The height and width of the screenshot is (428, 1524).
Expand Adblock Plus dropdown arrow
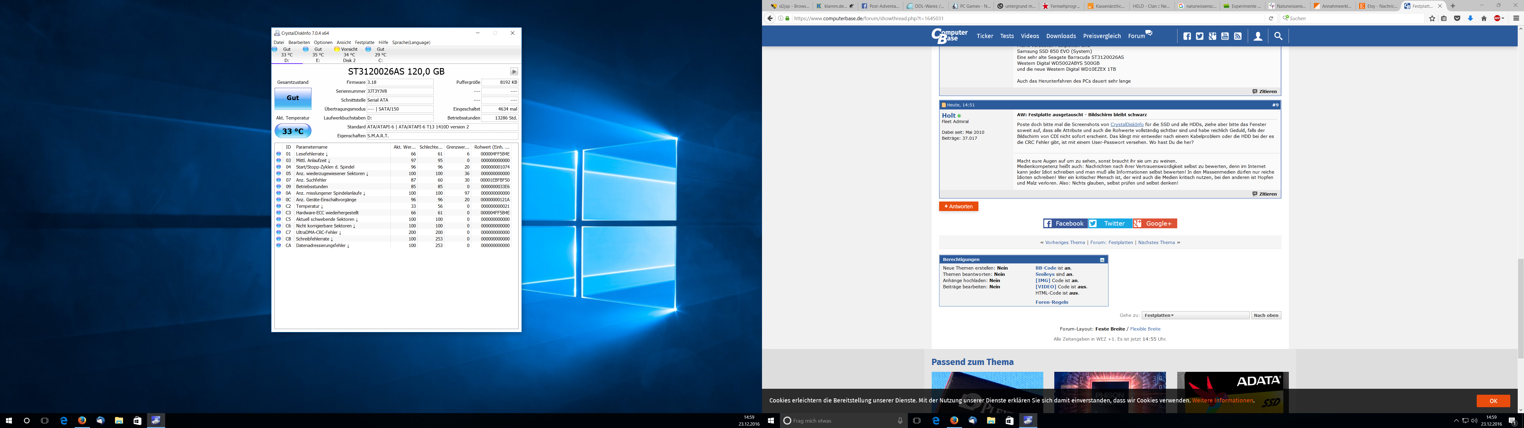(1502, 18)
